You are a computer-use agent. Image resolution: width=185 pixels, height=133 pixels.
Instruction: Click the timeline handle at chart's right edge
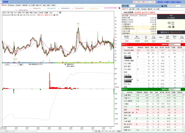point(110,128)
